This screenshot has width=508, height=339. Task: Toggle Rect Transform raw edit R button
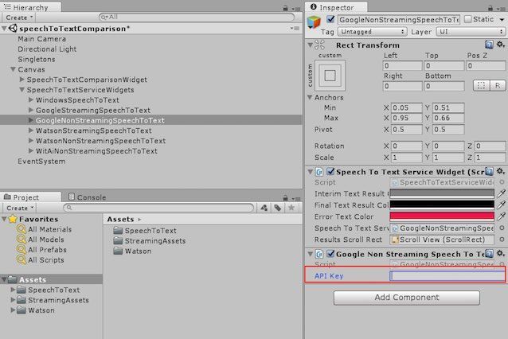click(498, 85)
